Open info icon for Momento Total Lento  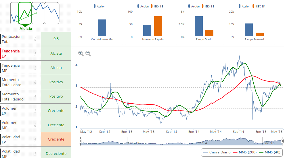(35, 82)
